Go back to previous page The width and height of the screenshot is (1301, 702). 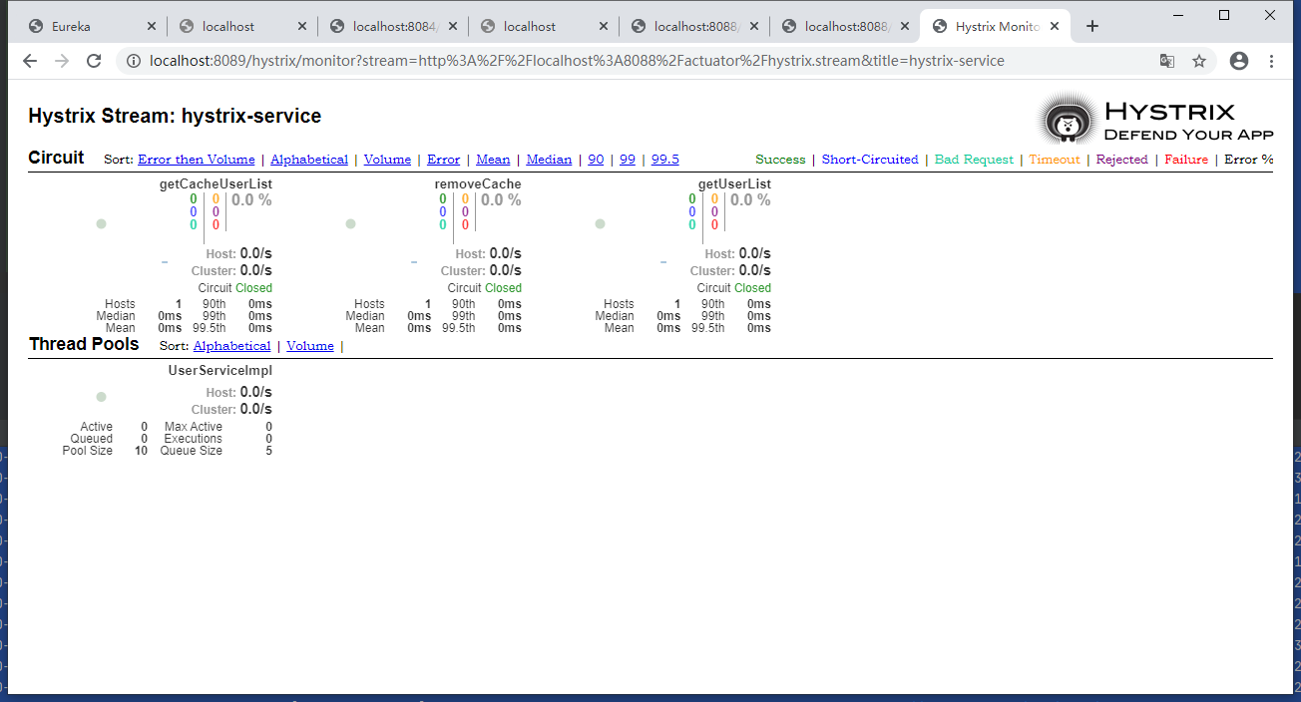tap(30, 61)
